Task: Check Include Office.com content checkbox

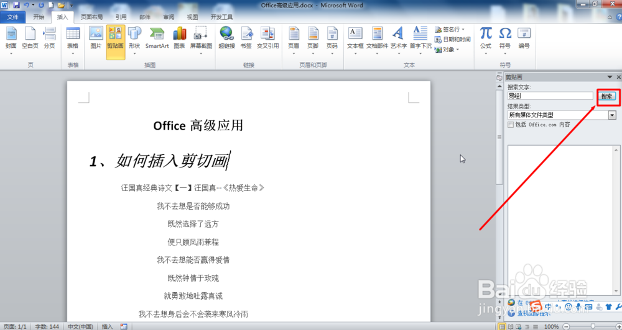Action: pos(511,125)
